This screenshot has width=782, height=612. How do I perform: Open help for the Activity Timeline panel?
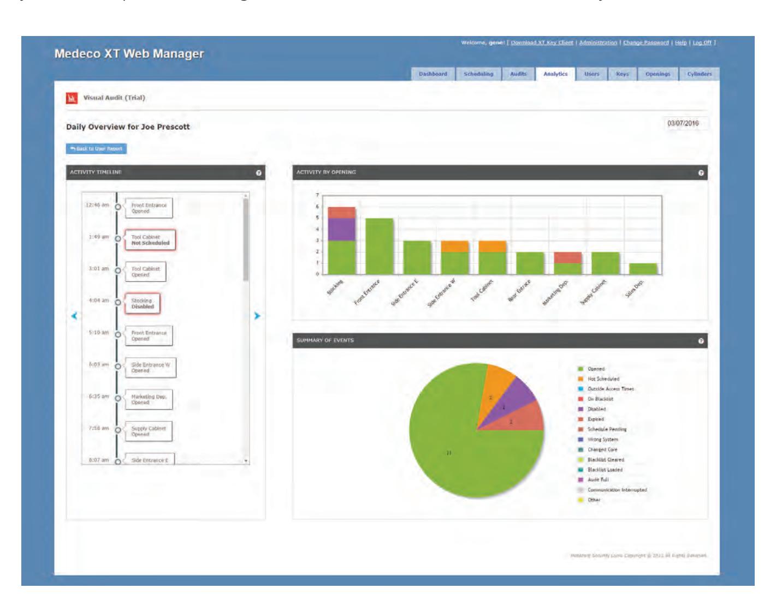click(x=259, y=173)
